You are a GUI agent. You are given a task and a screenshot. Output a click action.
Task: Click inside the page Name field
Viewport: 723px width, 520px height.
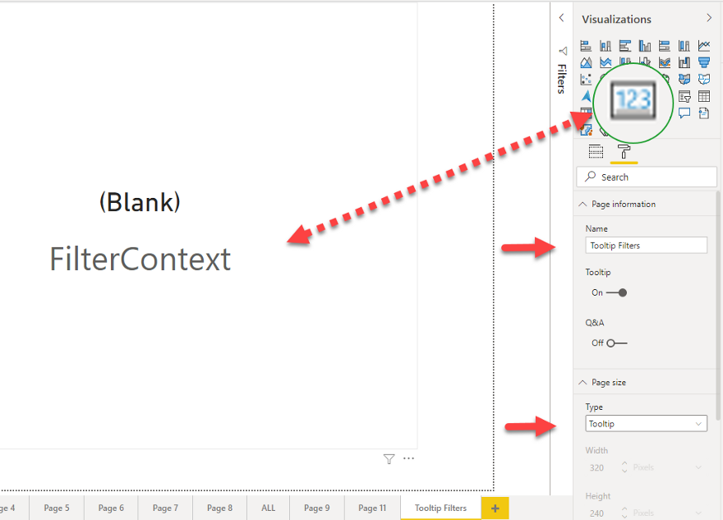(x=646, y=245)
